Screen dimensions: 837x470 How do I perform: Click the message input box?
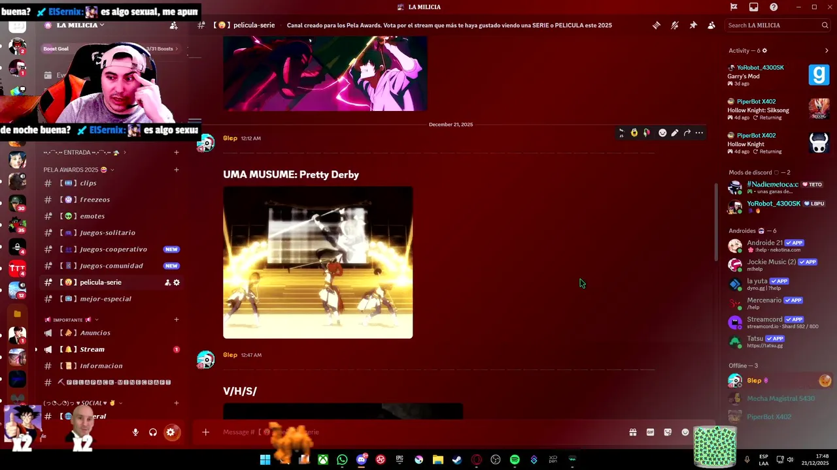tap(418, 432)
